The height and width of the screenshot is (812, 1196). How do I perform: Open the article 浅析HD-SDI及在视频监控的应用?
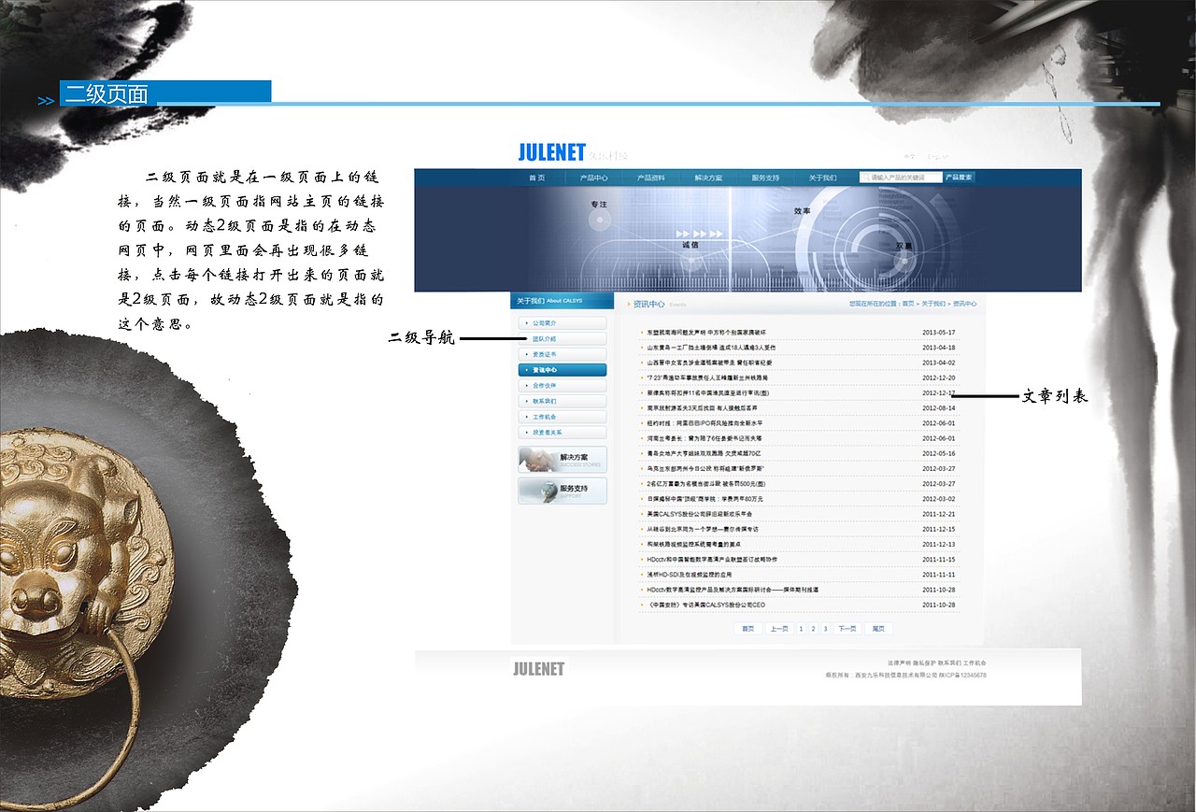pyautogui.click(x=690, y=575)
